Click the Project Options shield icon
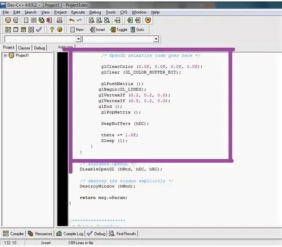The height and width of the screenshot is (247, 282). pyautogui.click(x=148, y=20)
